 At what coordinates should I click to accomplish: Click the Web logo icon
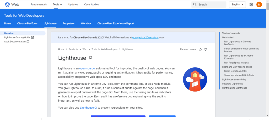tap(7, 4)
